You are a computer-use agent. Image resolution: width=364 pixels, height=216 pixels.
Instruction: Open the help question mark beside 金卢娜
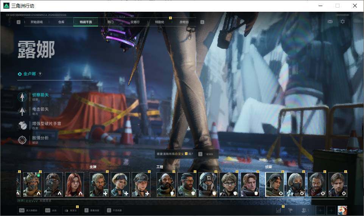click(x=40, y=74)
